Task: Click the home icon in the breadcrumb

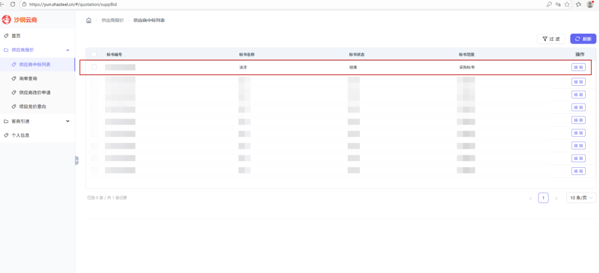Action: (x=89, y=20)
